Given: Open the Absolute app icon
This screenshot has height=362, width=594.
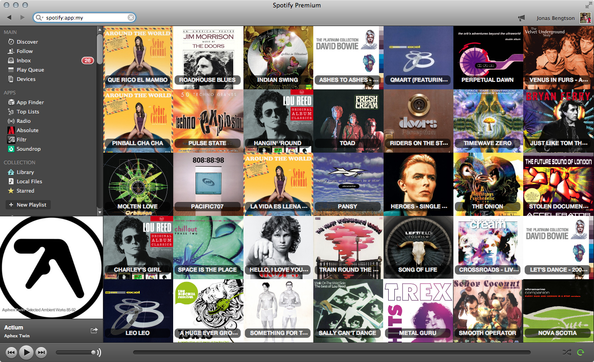Looking at the screenshot, I should pyautogui.click(x=11, y=130).
